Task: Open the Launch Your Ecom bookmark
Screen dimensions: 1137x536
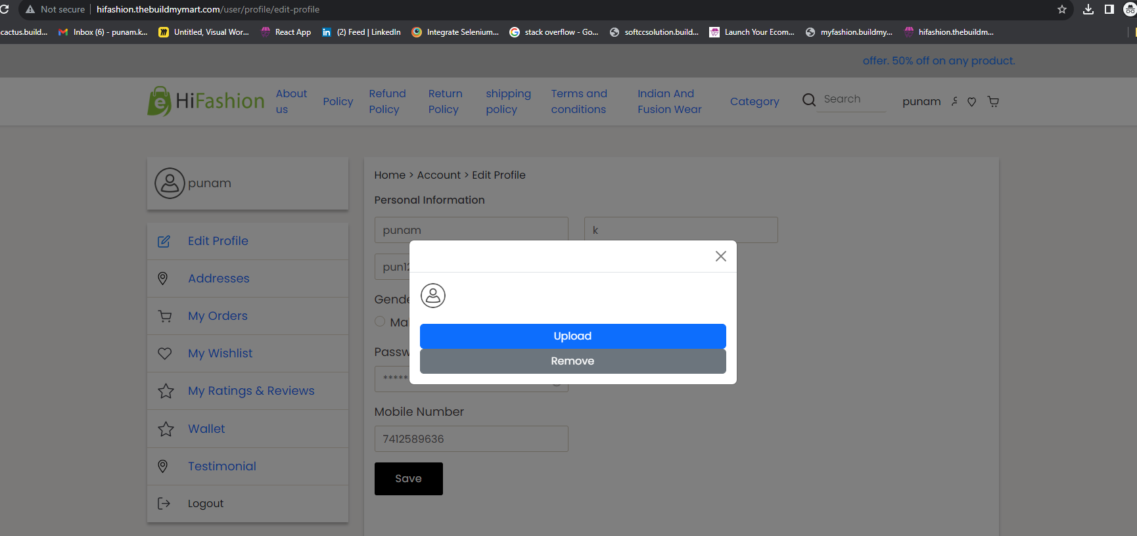Action: point(752,32)
